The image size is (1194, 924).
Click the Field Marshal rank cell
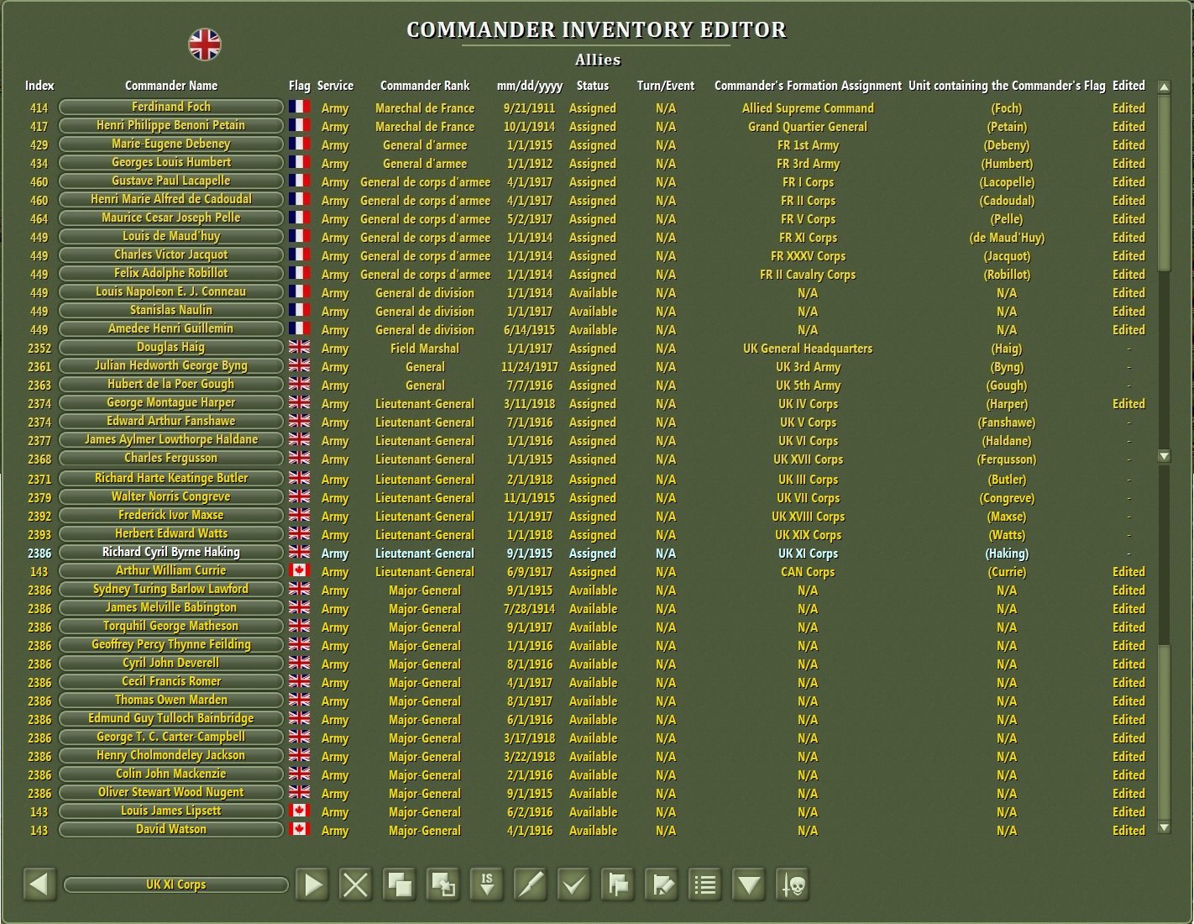(x=425, y=349)
